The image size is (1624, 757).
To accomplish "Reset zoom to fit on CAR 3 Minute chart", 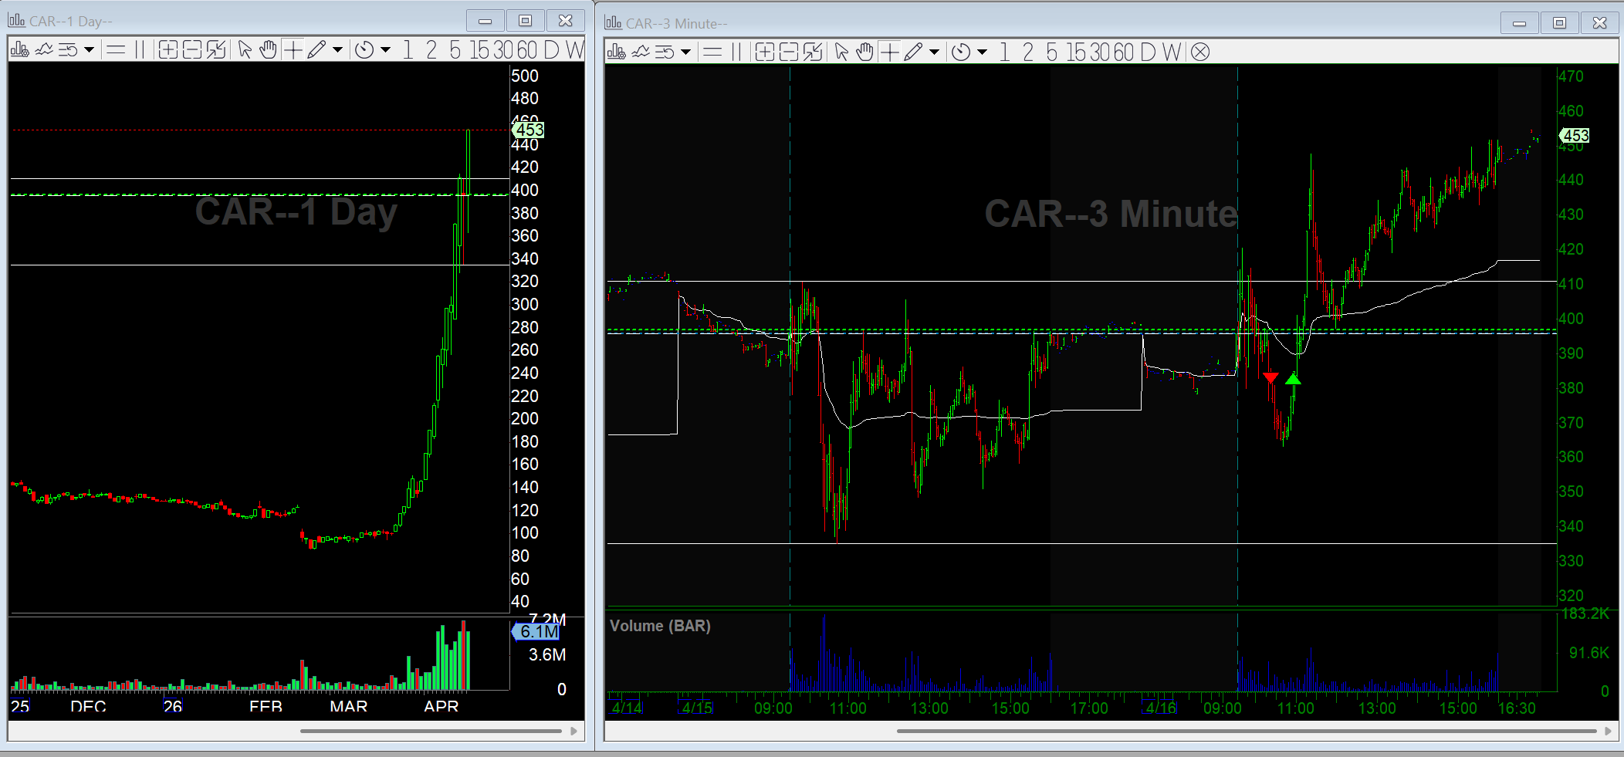I will [813, 52].
